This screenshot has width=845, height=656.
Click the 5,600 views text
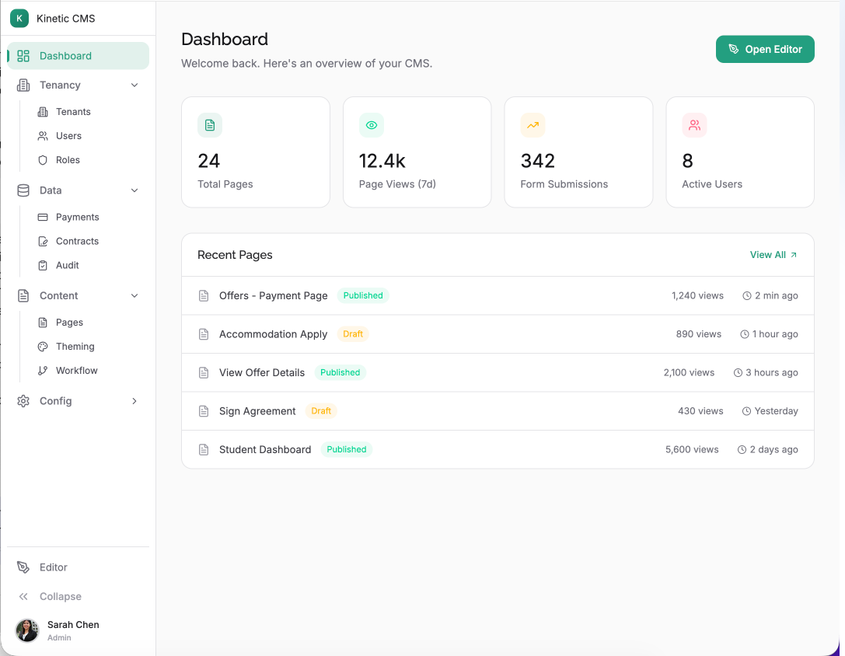pos(692,449)
